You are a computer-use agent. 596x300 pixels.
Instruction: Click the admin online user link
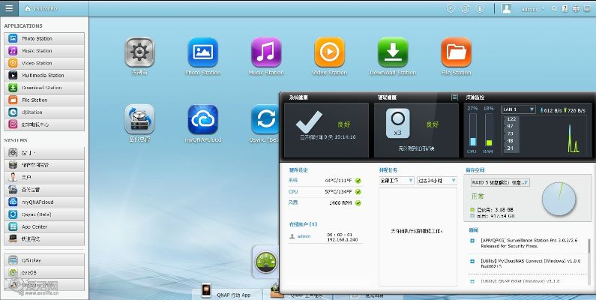(304, 236)
